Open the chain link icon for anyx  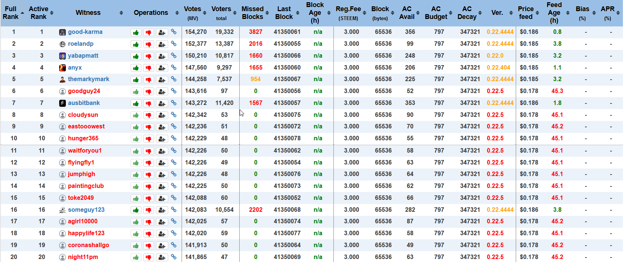(174, 67)
